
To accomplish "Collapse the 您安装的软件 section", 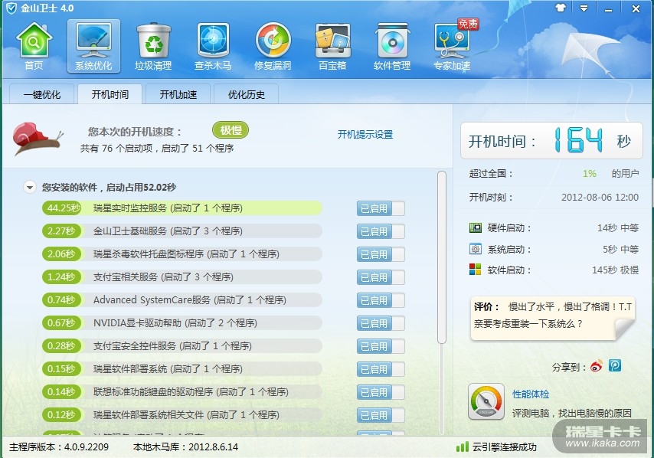I will click(x=30, y=188).
